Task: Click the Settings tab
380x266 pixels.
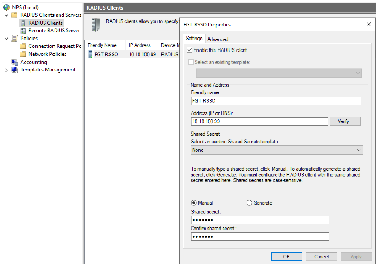Action: coord(193,39)
